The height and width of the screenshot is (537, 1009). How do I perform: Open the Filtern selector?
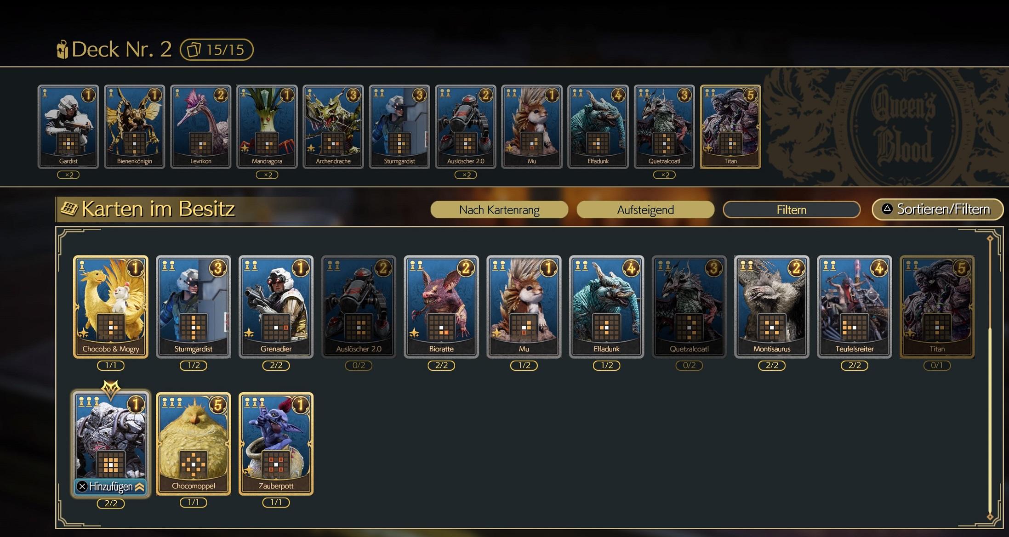(x=791, y=210)
